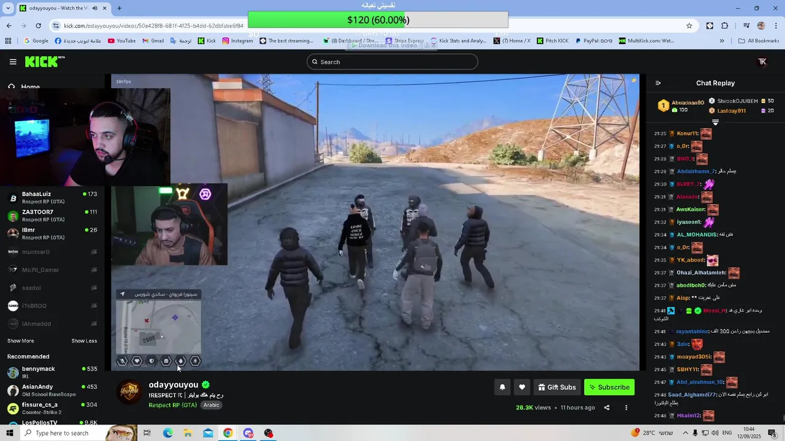785x441 pixels.
Task: Open recommended channel fissure_cs_a
Action: point(52,408)
